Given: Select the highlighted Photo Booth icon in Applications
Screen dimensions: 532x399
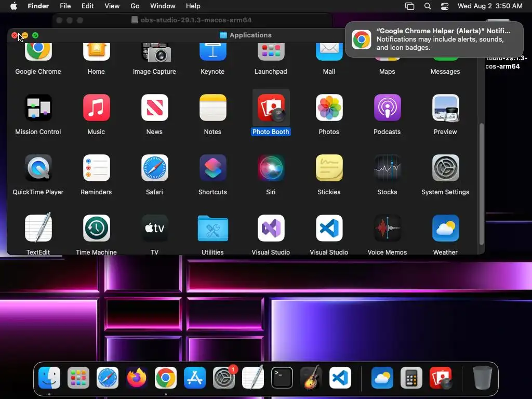Looking at the screenshot, I should point(271,108).
